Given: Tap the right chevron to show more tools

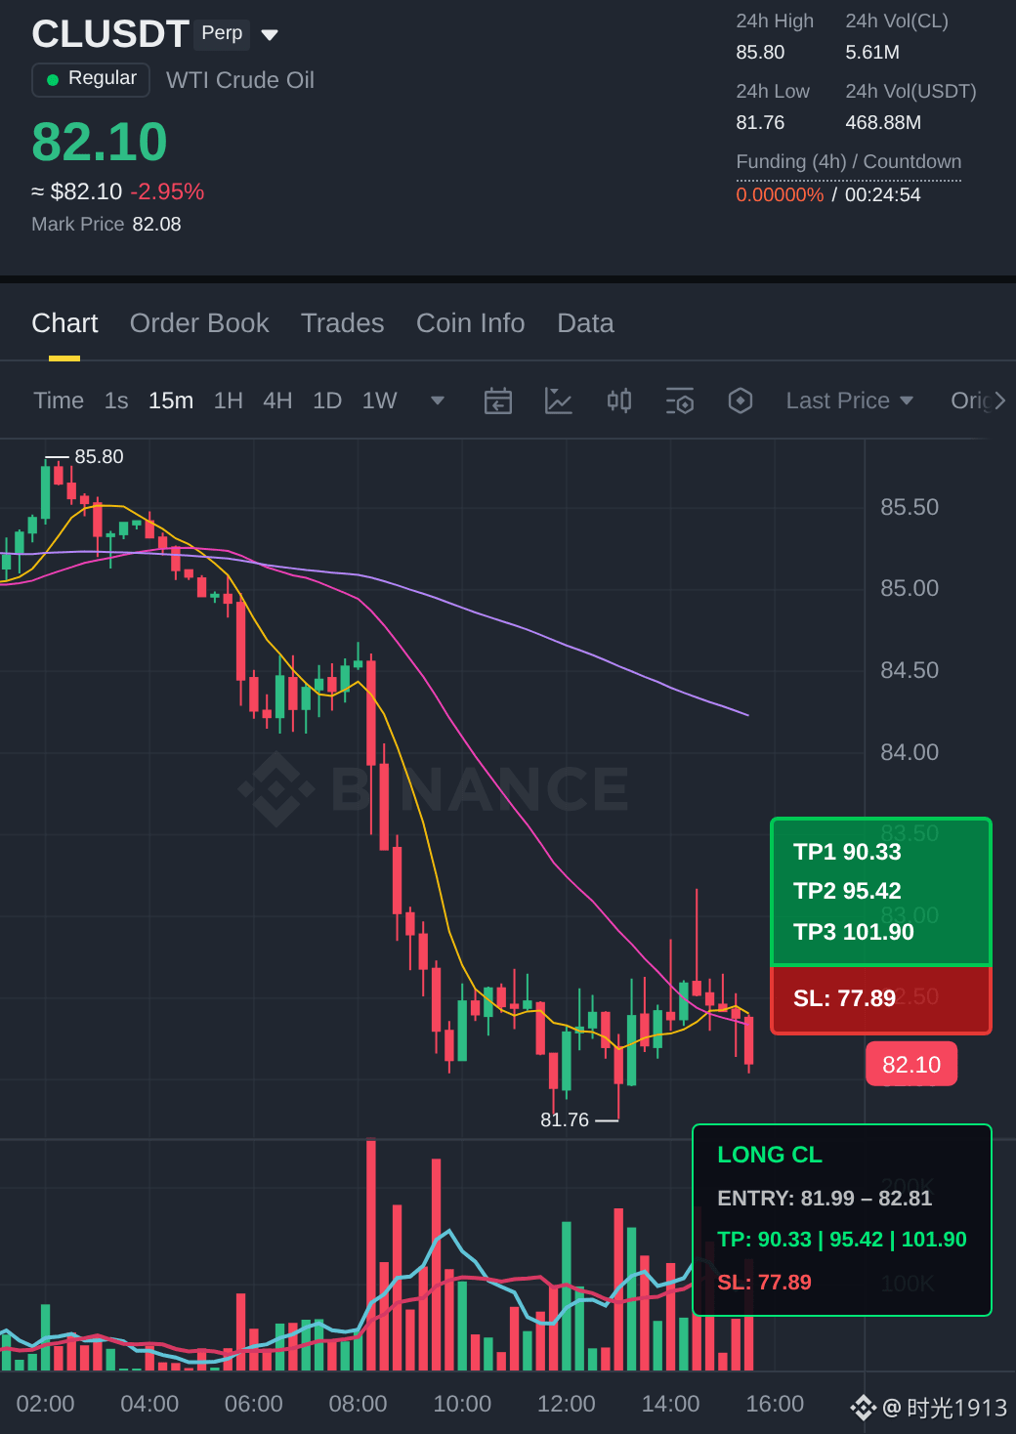Looking at the screenshot, I should point(1000,401).
